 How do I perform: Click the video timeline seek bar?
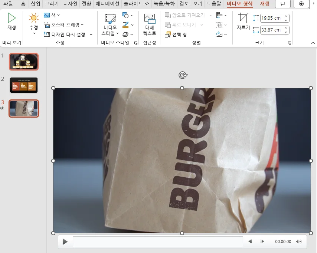click(x=158, y=241)
